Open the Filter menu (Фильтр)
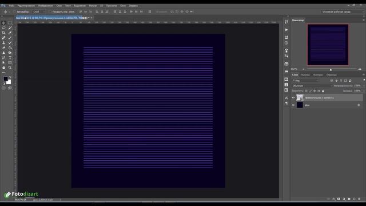 pyautogui.click(x=93, y=6)
